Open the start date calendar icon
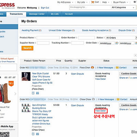The width and height of the screenshot is (137, 137). point(116,43)
